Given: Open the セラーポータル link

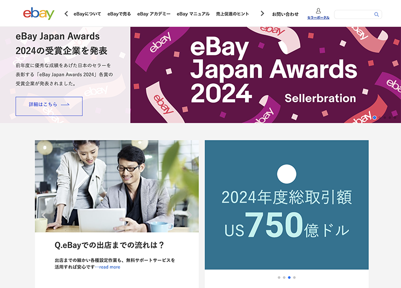Looking at the screenshot, I should [318, 17].
